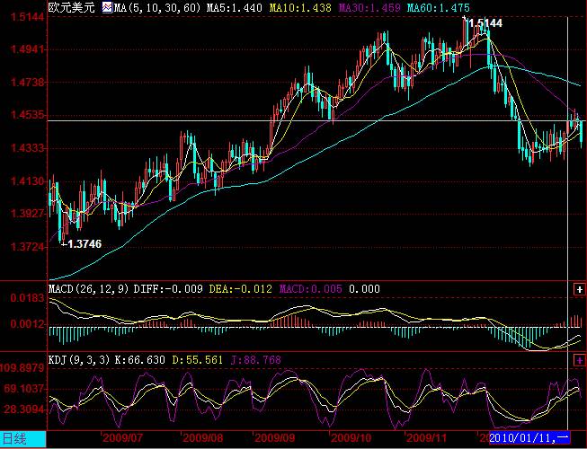This screenshot has height=449, width=587.
Task: Click the KDJ(9,3,3) indicator label
Action: 79,360
